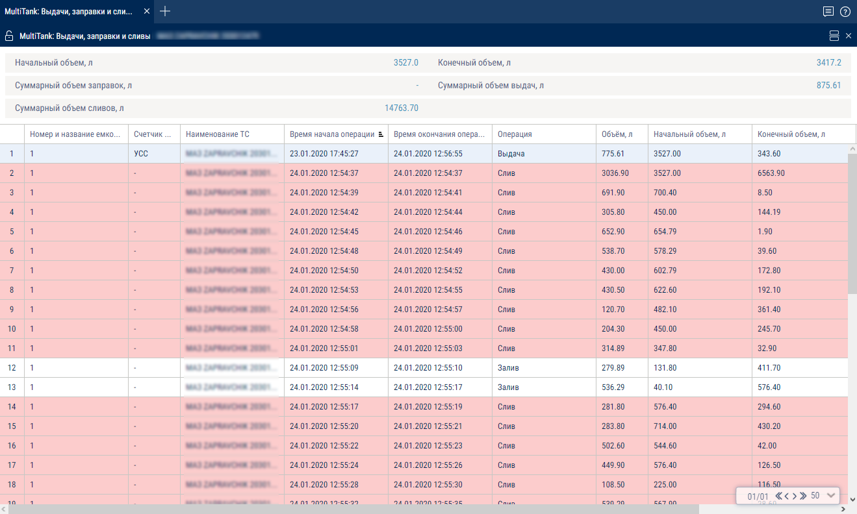857x514 pixels.
Task: Select the Залив cell in row 12
Action: (x=544, y=368)
